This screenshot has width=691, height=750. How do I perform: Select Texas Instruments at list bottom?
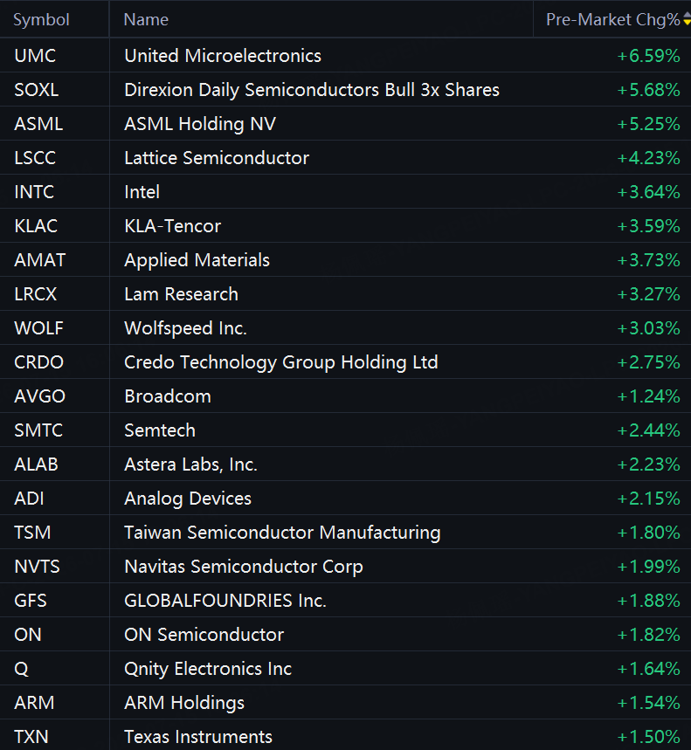click(x=346, y=736)
